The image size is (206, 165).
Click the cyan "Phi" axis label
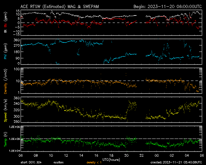(5, 57)
